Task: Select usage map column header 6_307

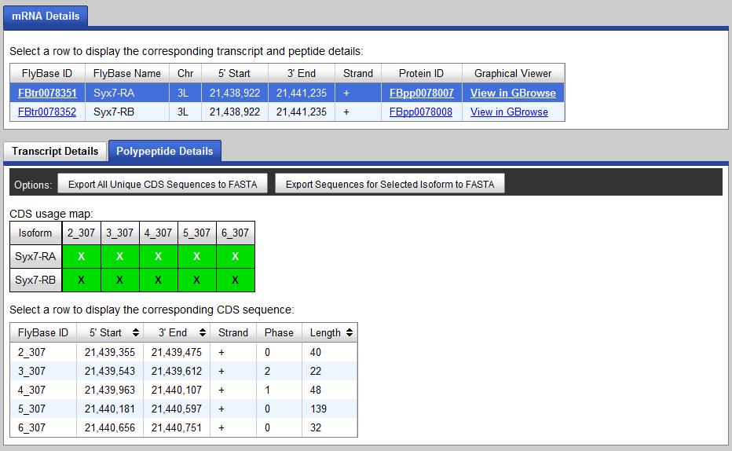Action: tap(236, 233)
